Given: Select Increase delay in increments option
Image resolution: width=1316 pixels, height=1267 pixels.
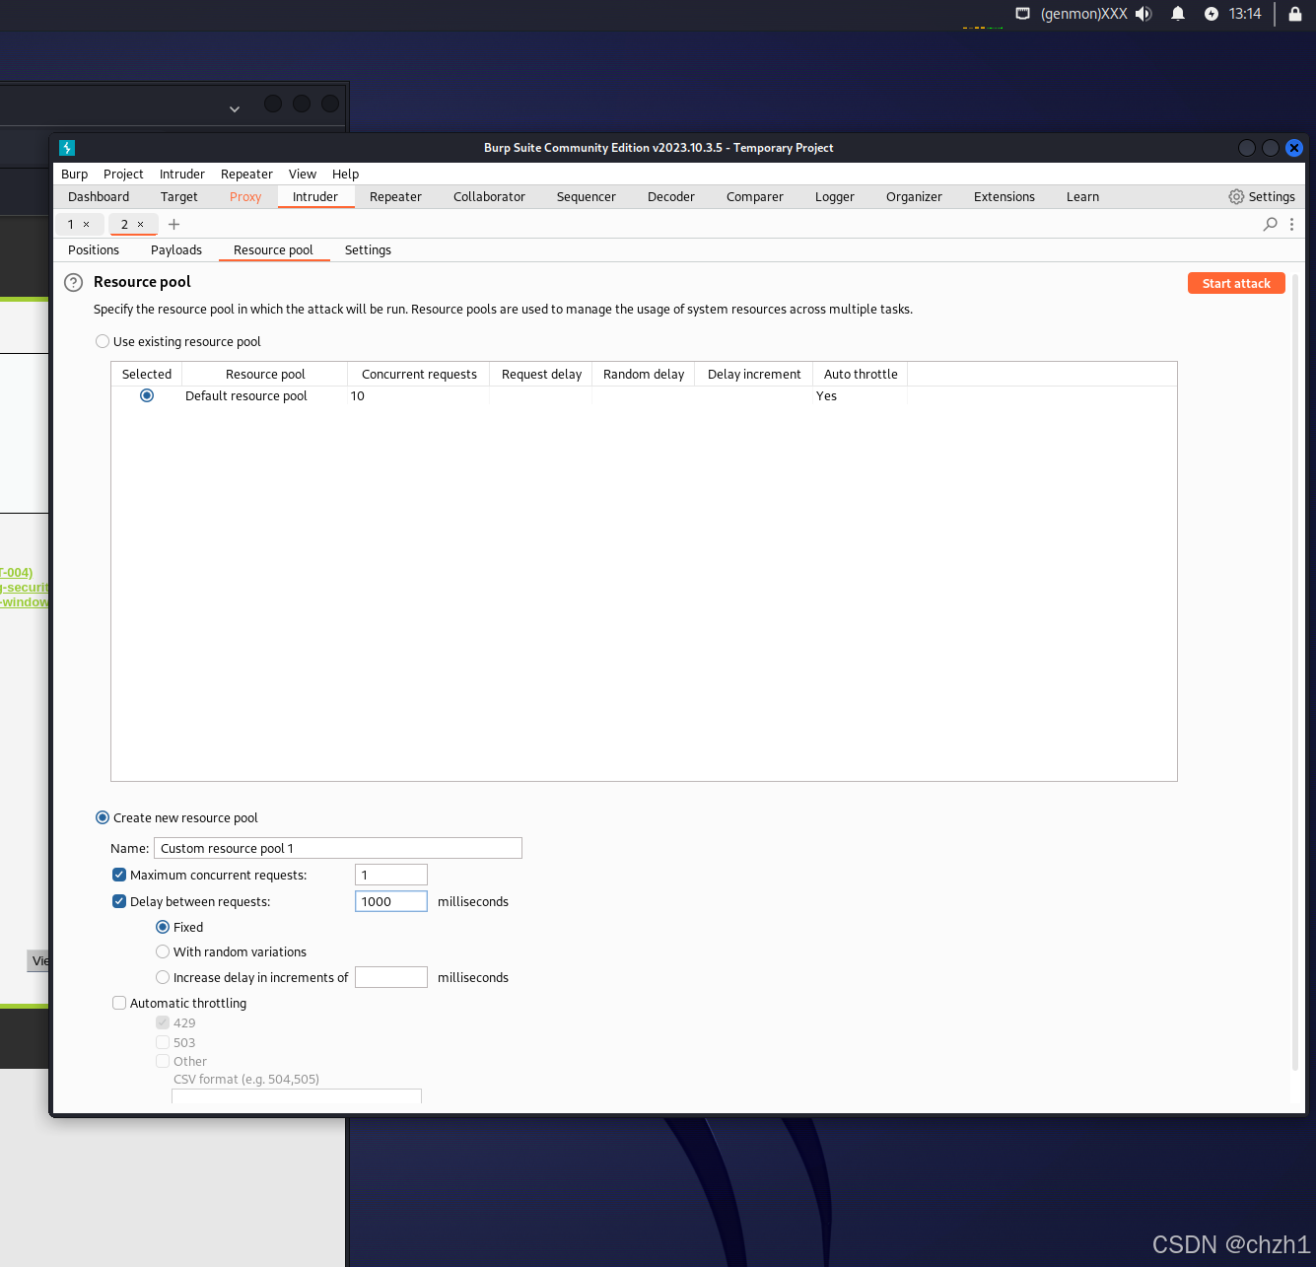Looking at the screenshot, I should click(163, 978).
